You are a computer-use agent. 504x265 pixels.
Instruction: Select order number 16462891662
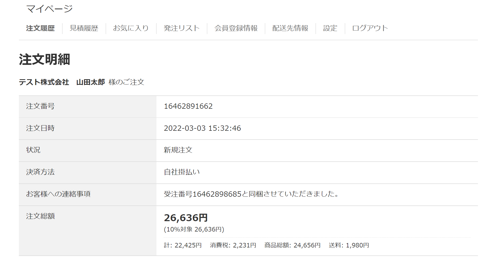pyautogui.click(x=188, y=106)
